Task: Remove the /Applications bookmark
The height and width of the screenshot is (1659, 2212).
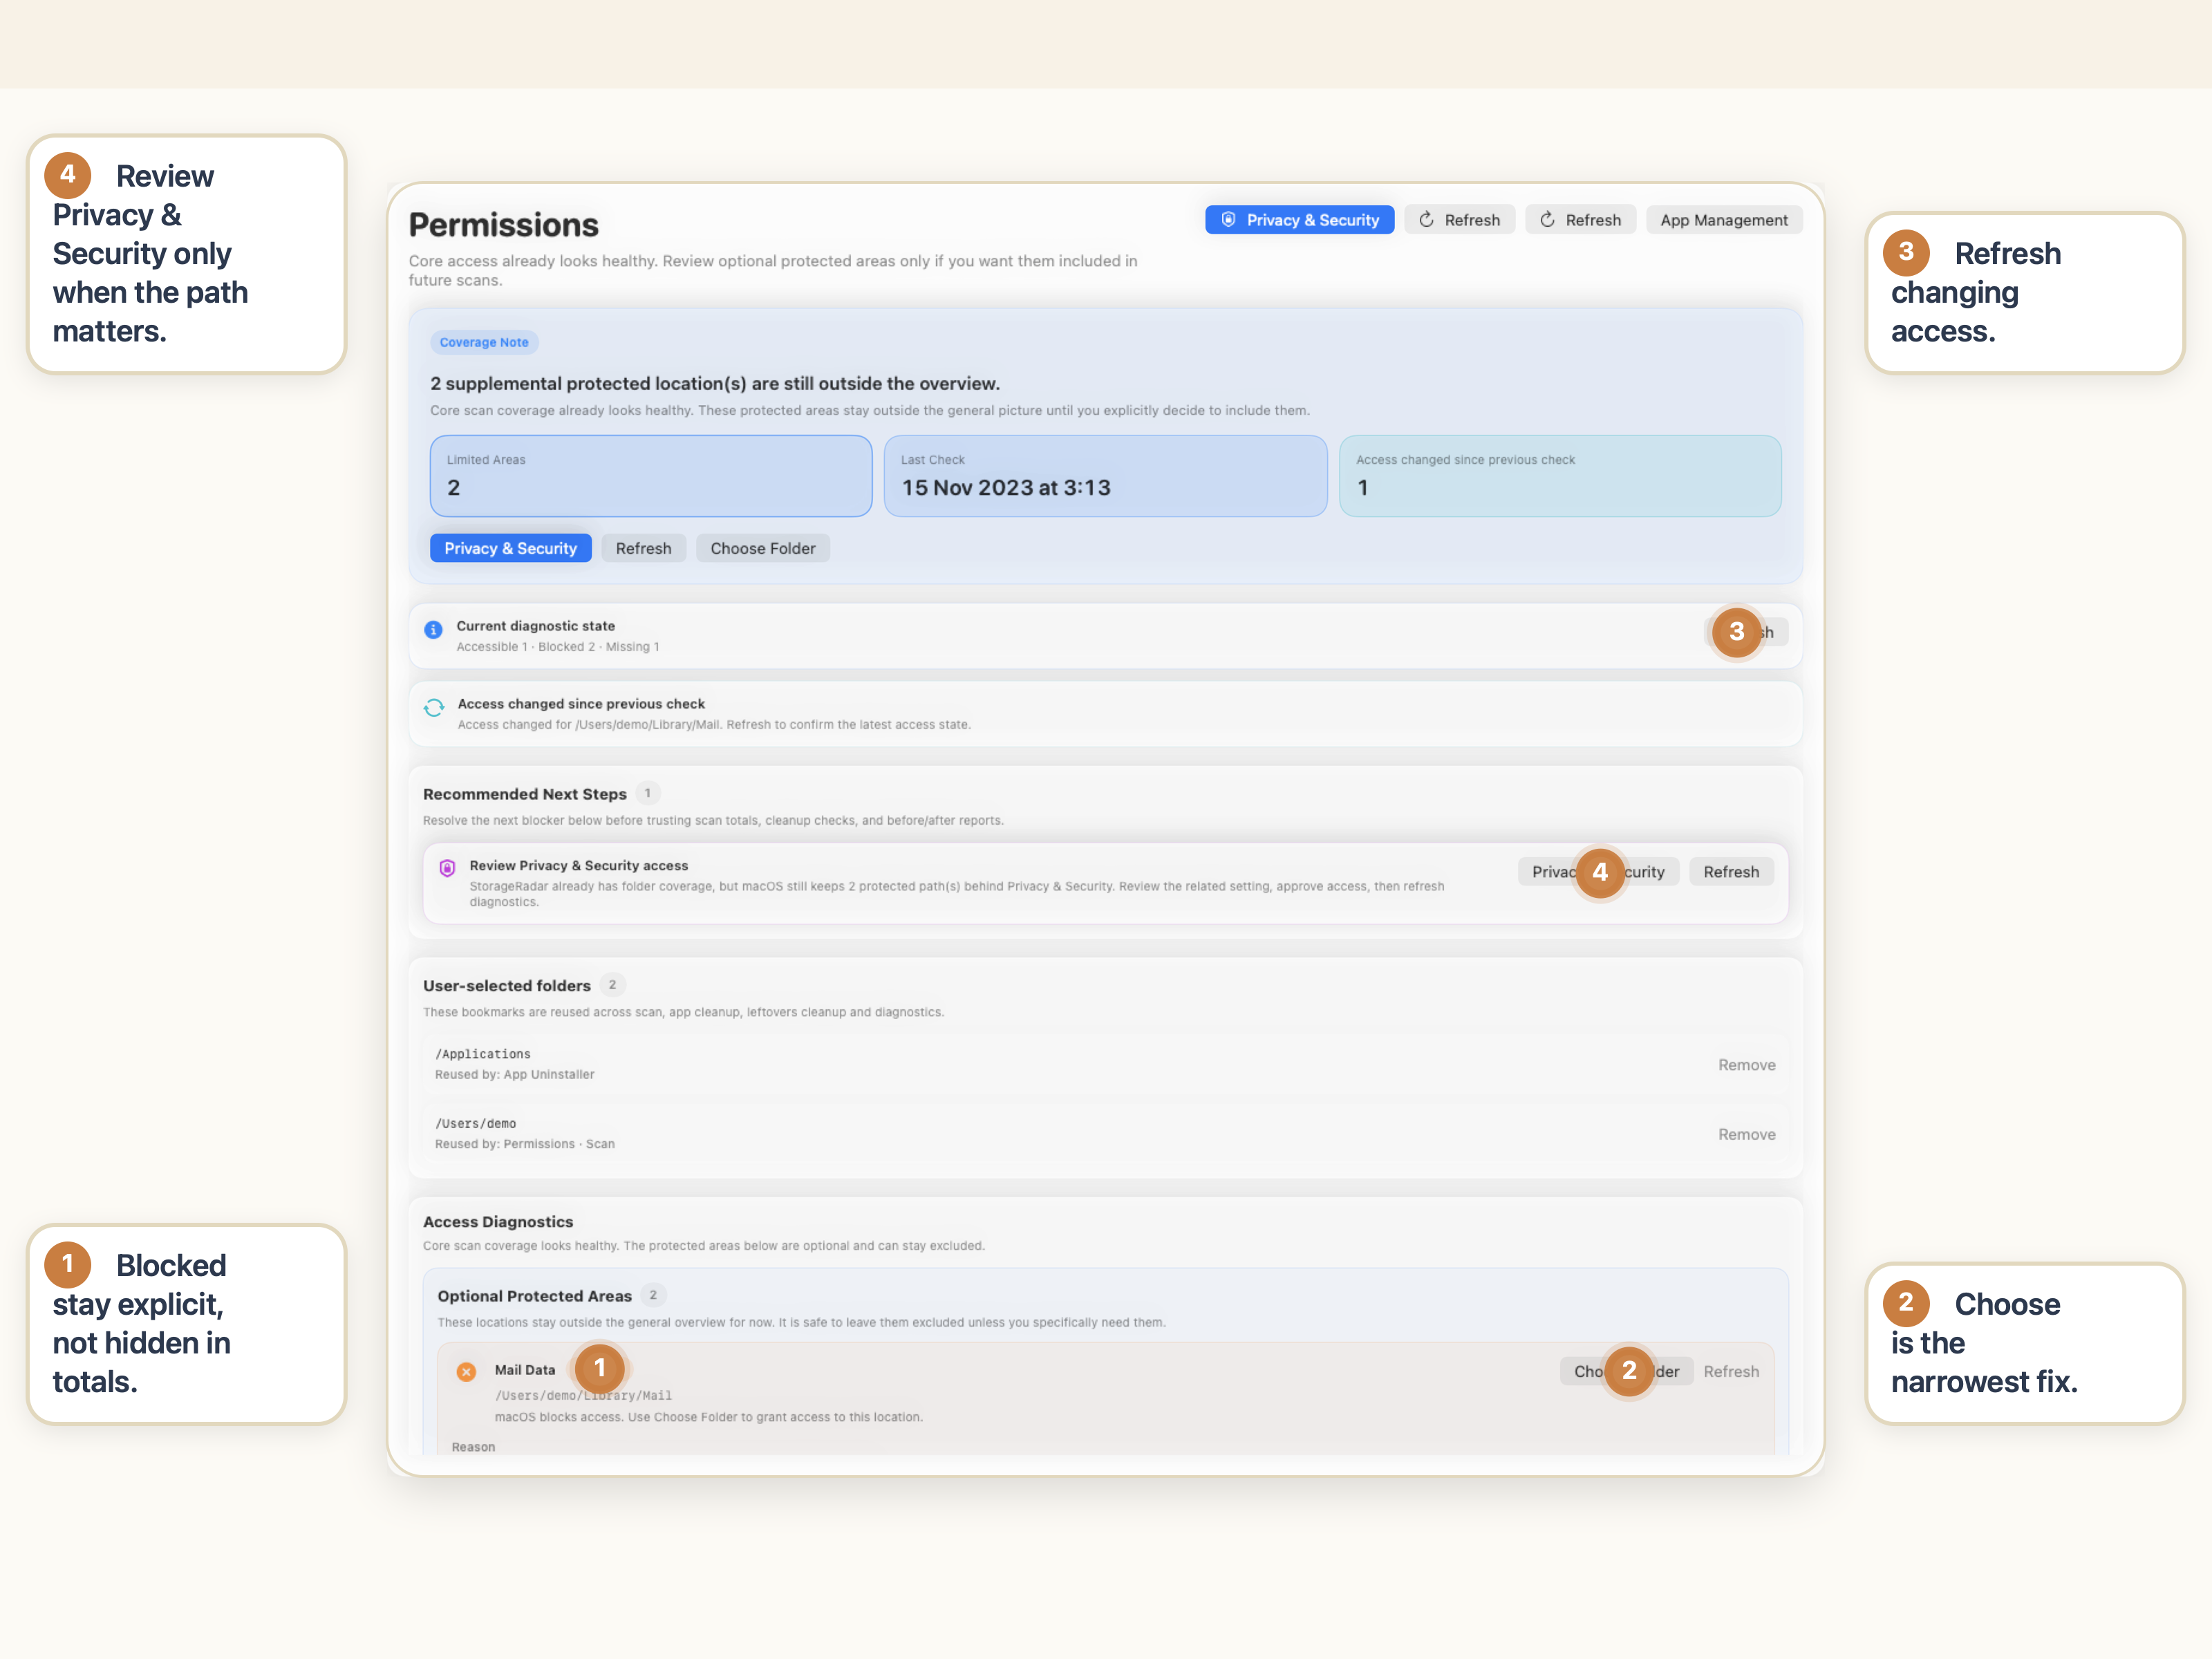Action: click(x=1747, y=1064)
